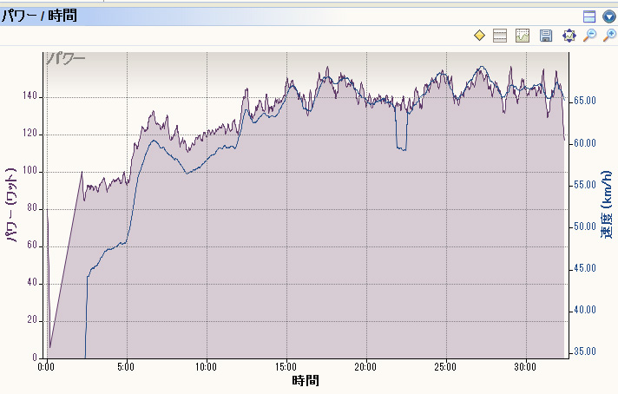Zoom in using the plus magnifier
This screenshot has height=394, width=618.
click(610, 36)
